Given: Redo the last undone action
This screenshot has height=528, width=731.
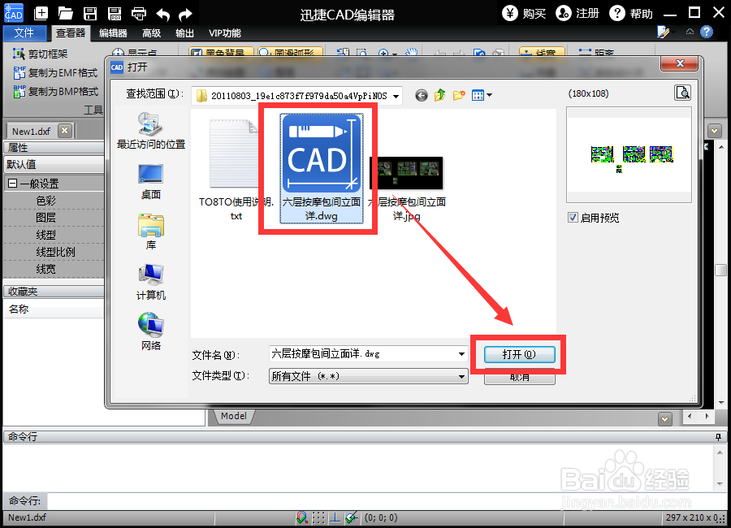Looking at the screenshot, I should click(x=185, y=14).
